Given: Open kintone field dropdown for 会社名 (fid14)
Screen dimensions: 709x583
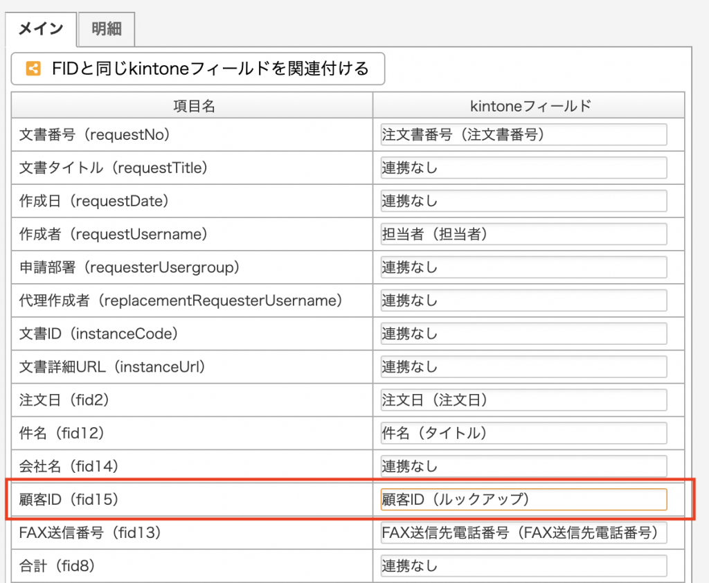Looking at the screenshot, I should coord(523,466).
